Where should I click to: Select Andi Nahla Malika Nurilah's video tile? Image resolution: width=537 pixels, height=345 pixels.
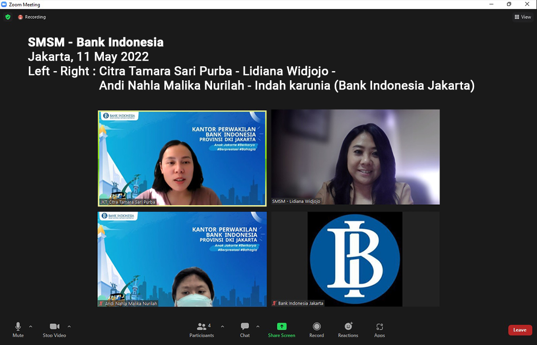(182, 259)
